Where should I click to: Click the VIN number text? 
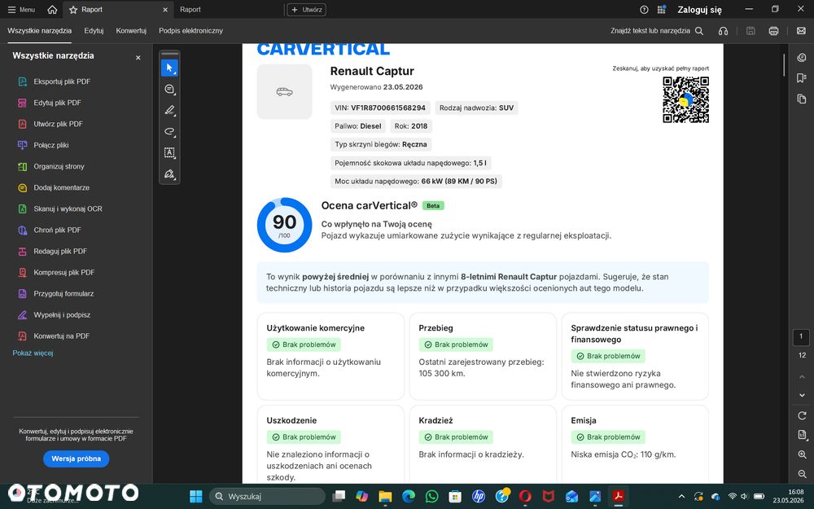387,108
